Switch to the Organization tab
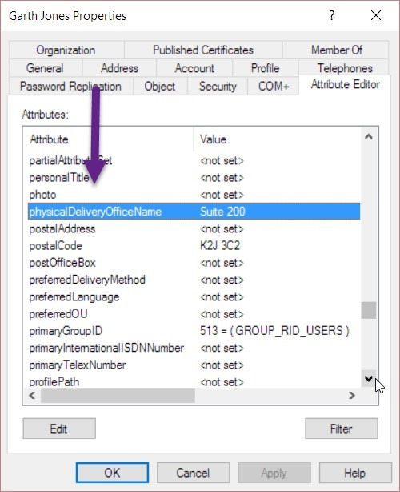 pyautogui.click(x=66, y=50)
